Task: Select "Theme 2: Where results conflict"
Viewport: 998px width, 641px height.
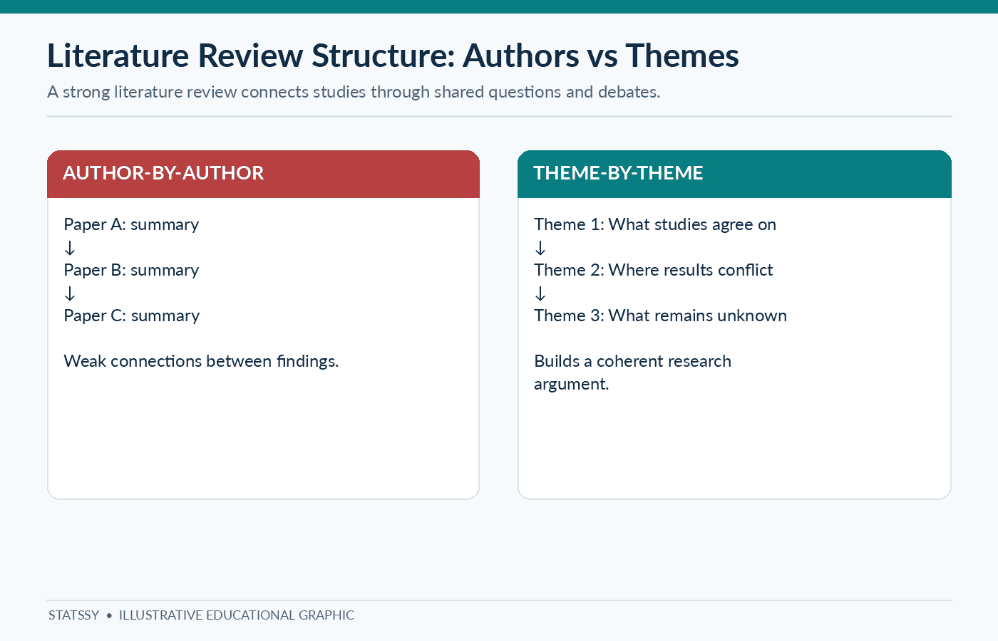Action: pyautogui.click(x=654, y=270)
